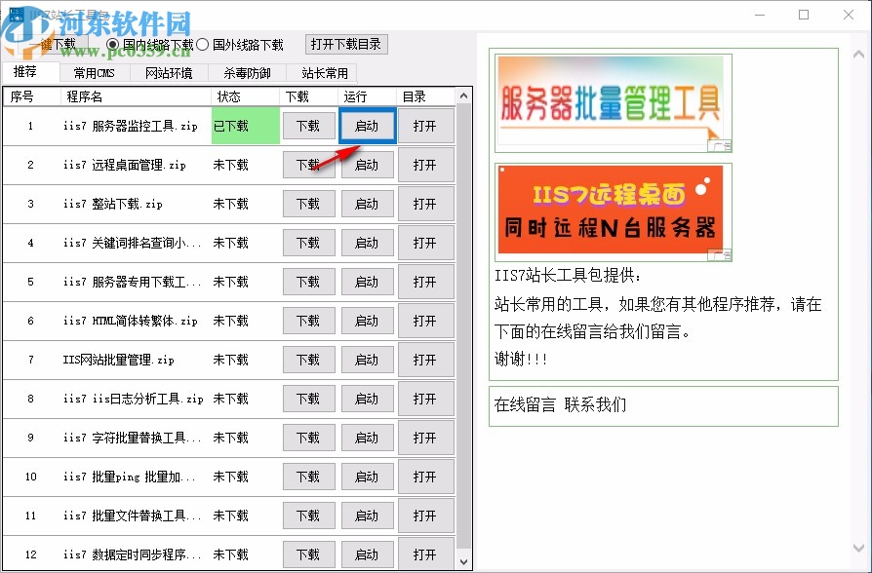This screenshot has height=573, width=872.
Task: Open the folder for iis7 整站下载
Action: pyautogui.click(x=426, y=203)
